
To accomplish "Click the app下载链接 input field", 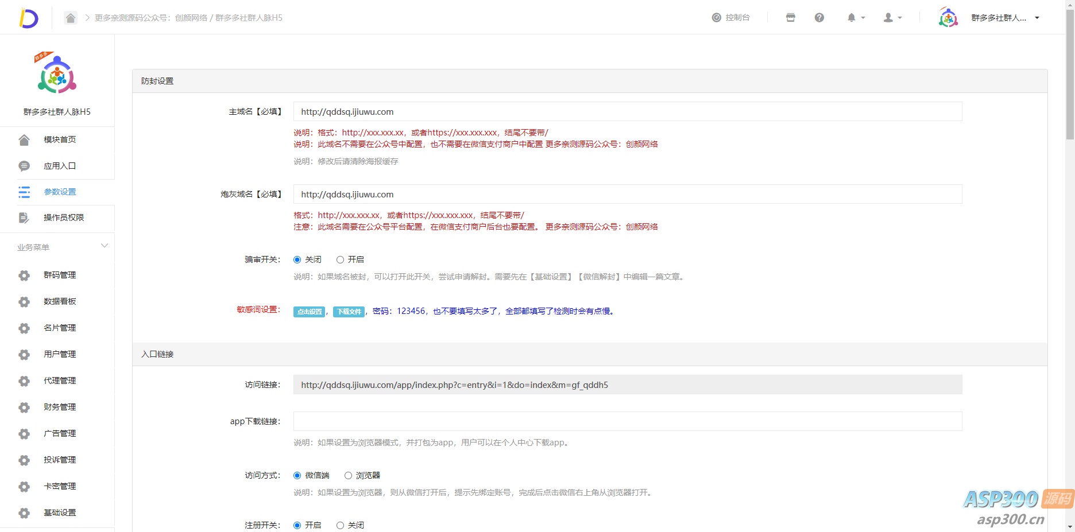I will click(x=627, y=422).
